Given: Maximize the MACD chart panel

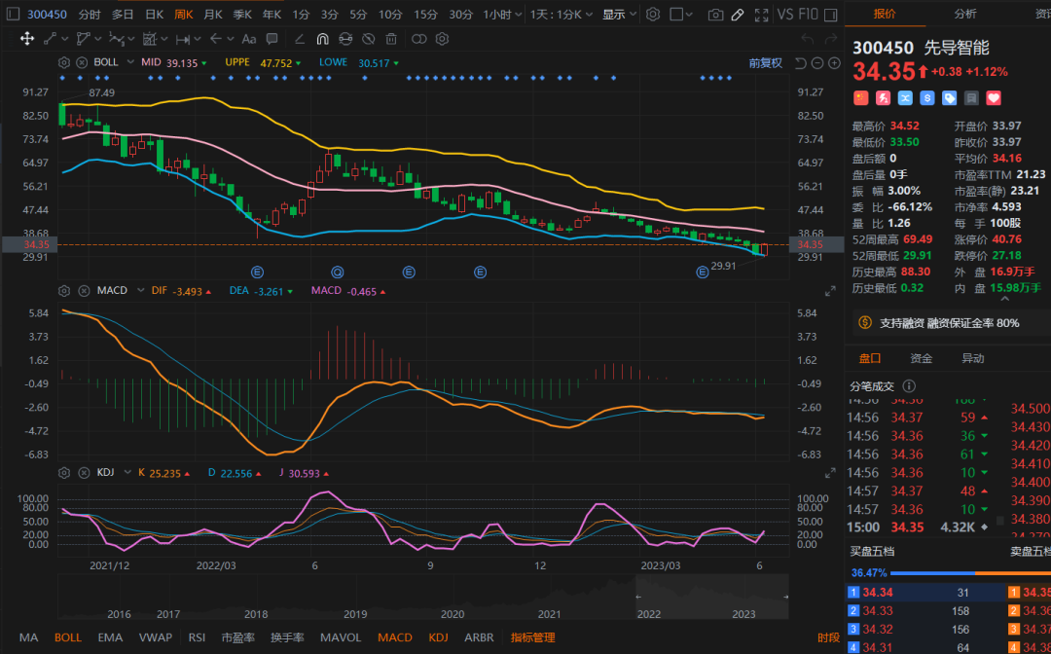Looking at the screenshot, I should tap(830, 291).
